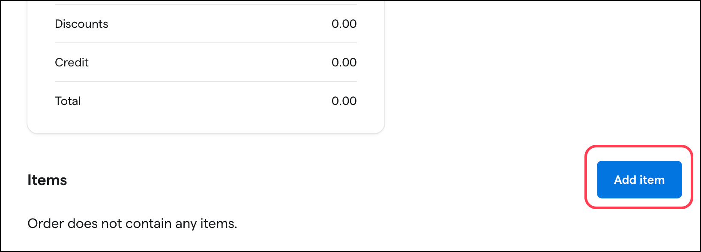
Task: Click blank space between Items heading and Add item
Action: [326, 180]
